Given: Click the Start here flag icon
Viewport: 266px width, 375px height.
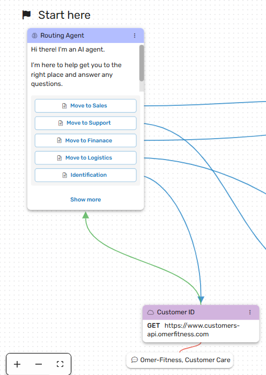Looking at the screenshot, I should coord(26,15).
